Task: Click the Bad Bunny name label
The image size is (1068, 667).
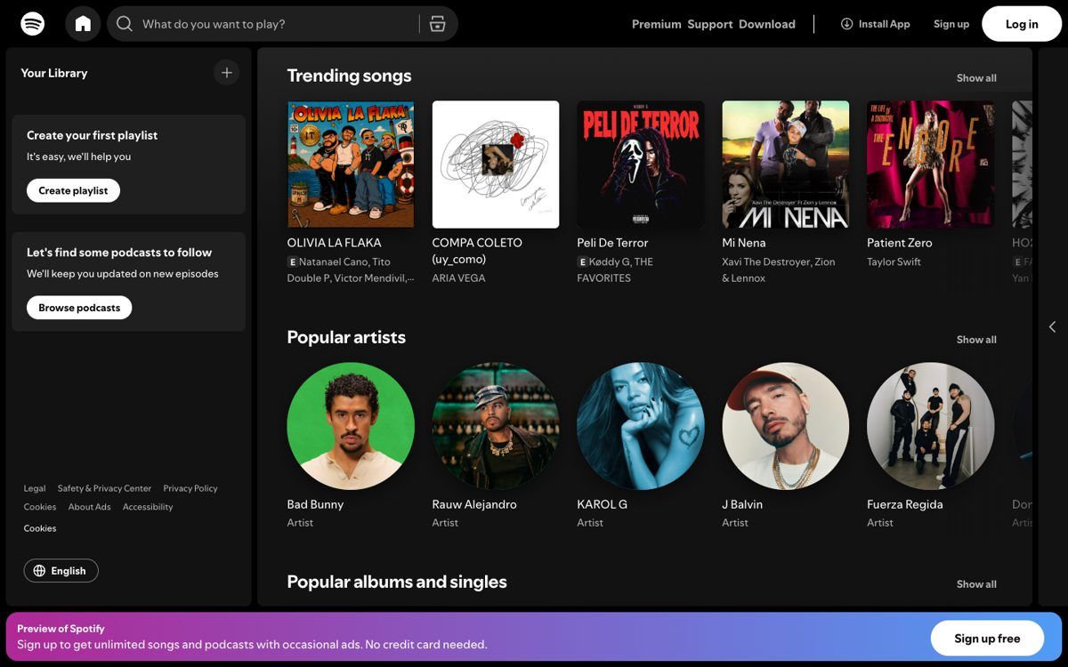Action: pyautogui.click(x=315, y=504)
